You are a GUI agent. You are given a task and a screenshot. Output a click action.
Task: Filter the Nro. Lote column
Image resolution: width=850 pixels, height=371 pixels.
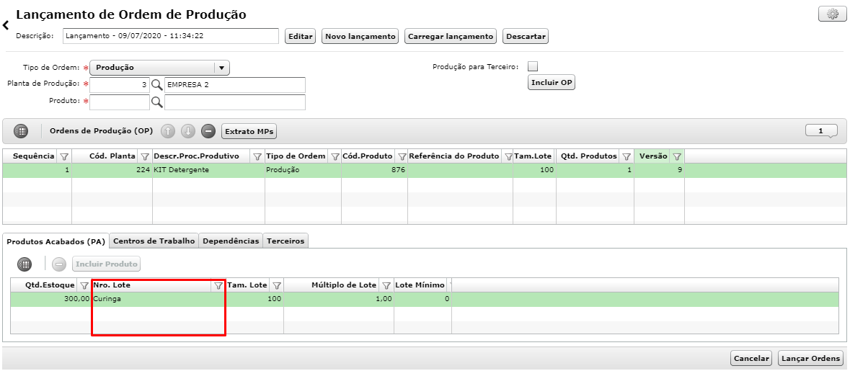(218, 285)
